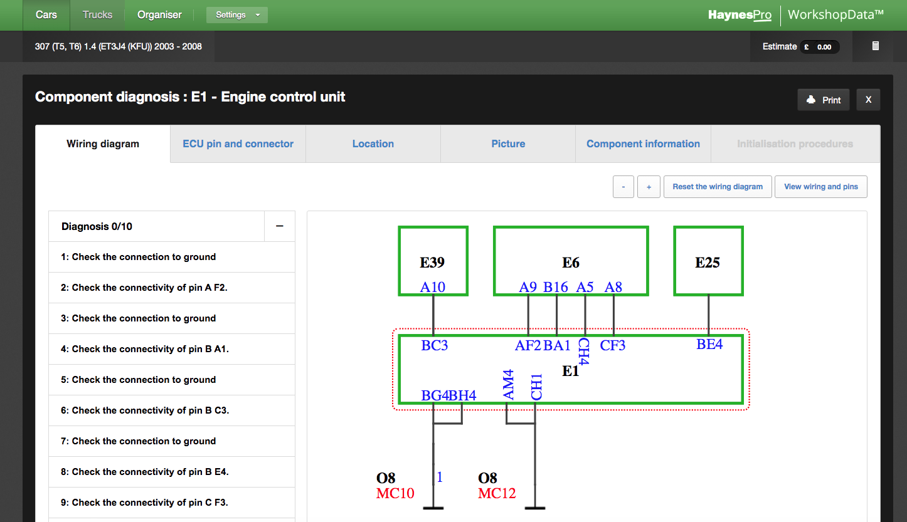
Task: Click the E6 component box in diagram
Action: (x=570, y=261)
